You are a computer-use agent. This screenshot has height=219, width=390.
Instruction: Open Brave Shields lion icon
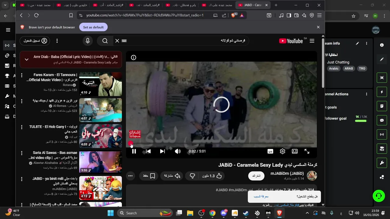click(234, 15)
